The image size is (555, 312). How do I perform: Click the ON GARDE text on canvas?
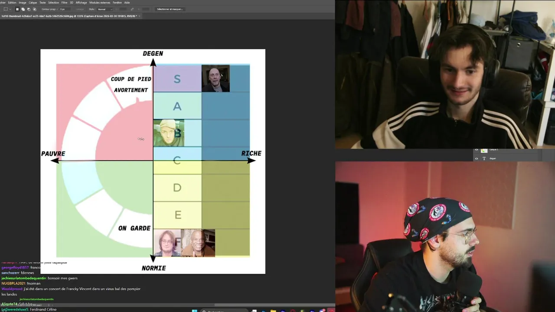134,228
